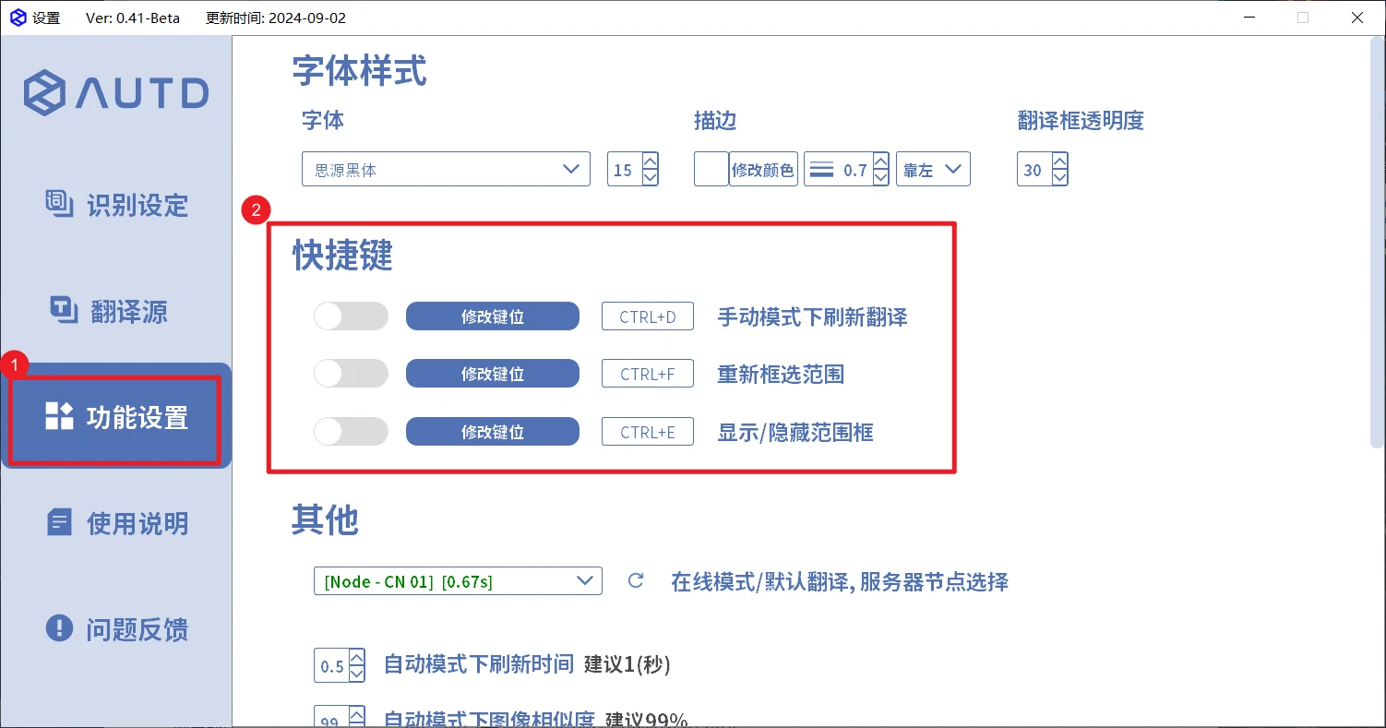Open the Node - CN 01 server dropdown
1386x728 pixels.
[458, 581]
